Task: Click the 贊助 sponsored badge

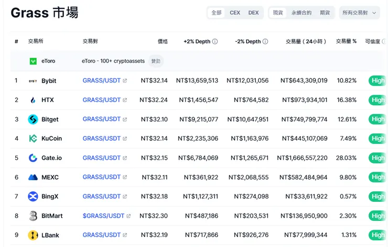Action: [x=156, y=61]
